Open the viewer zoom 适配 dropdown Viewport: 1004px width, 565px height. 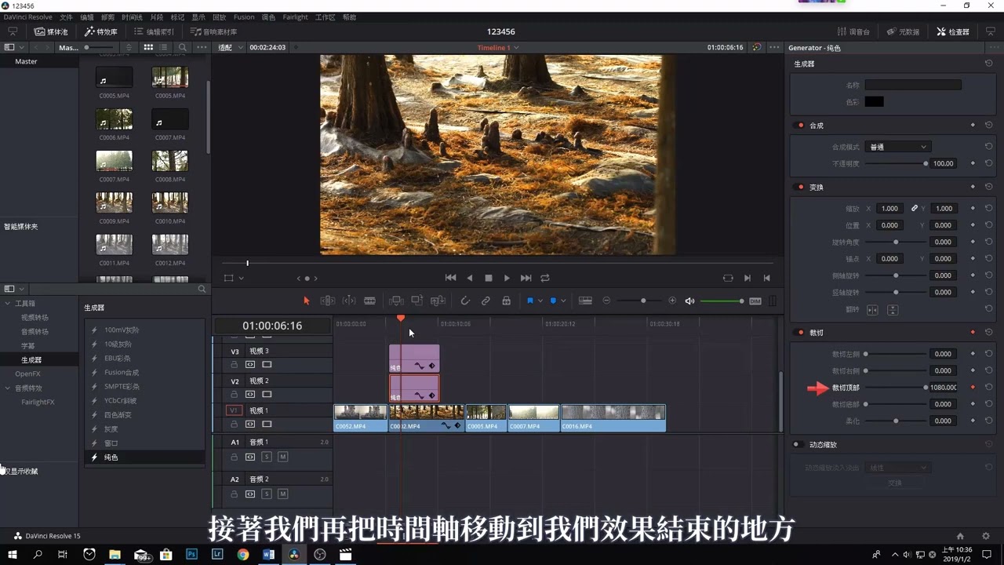[x=231, y=47]
